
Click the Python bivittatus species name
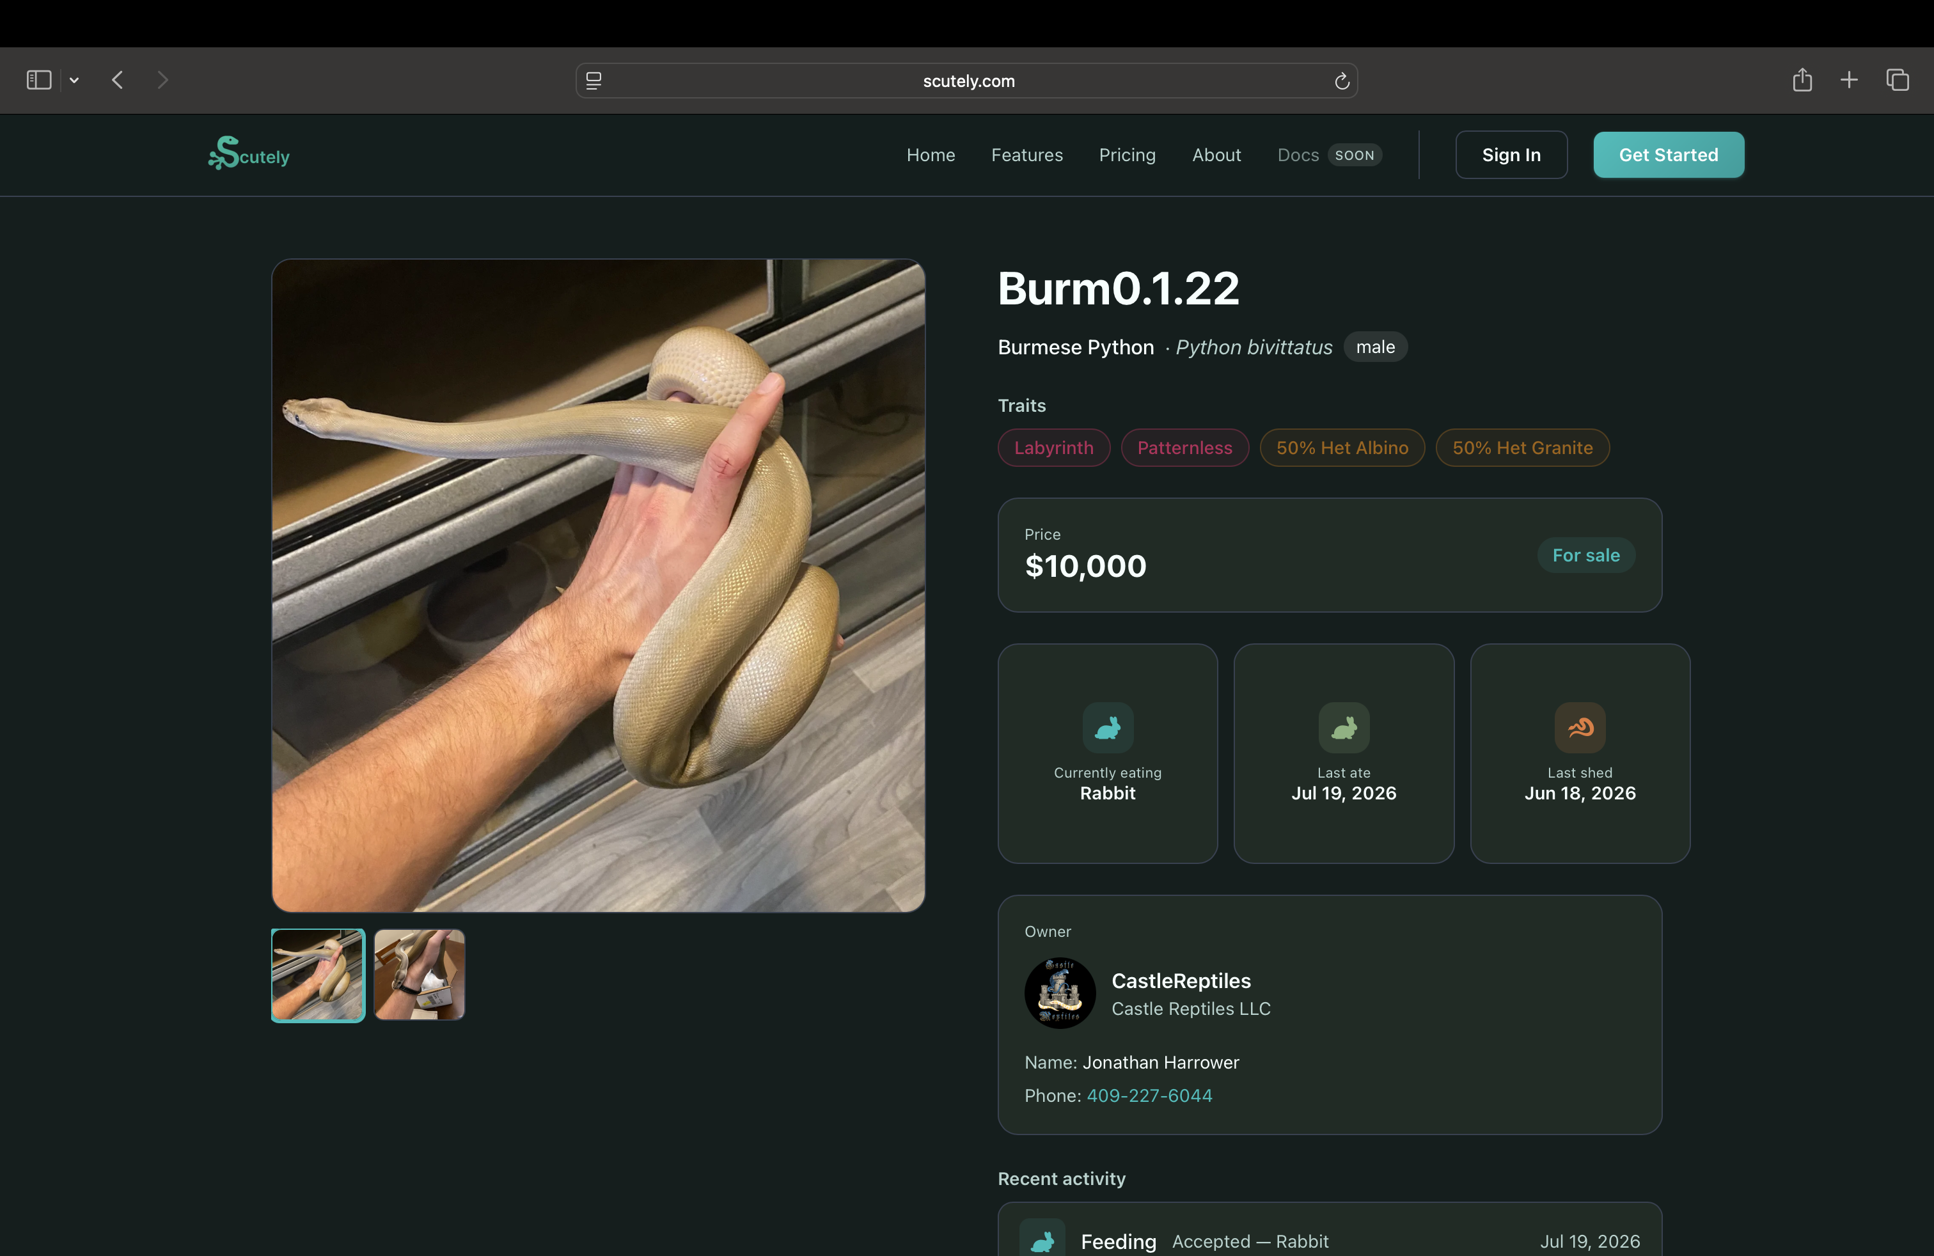[1253, 347]
